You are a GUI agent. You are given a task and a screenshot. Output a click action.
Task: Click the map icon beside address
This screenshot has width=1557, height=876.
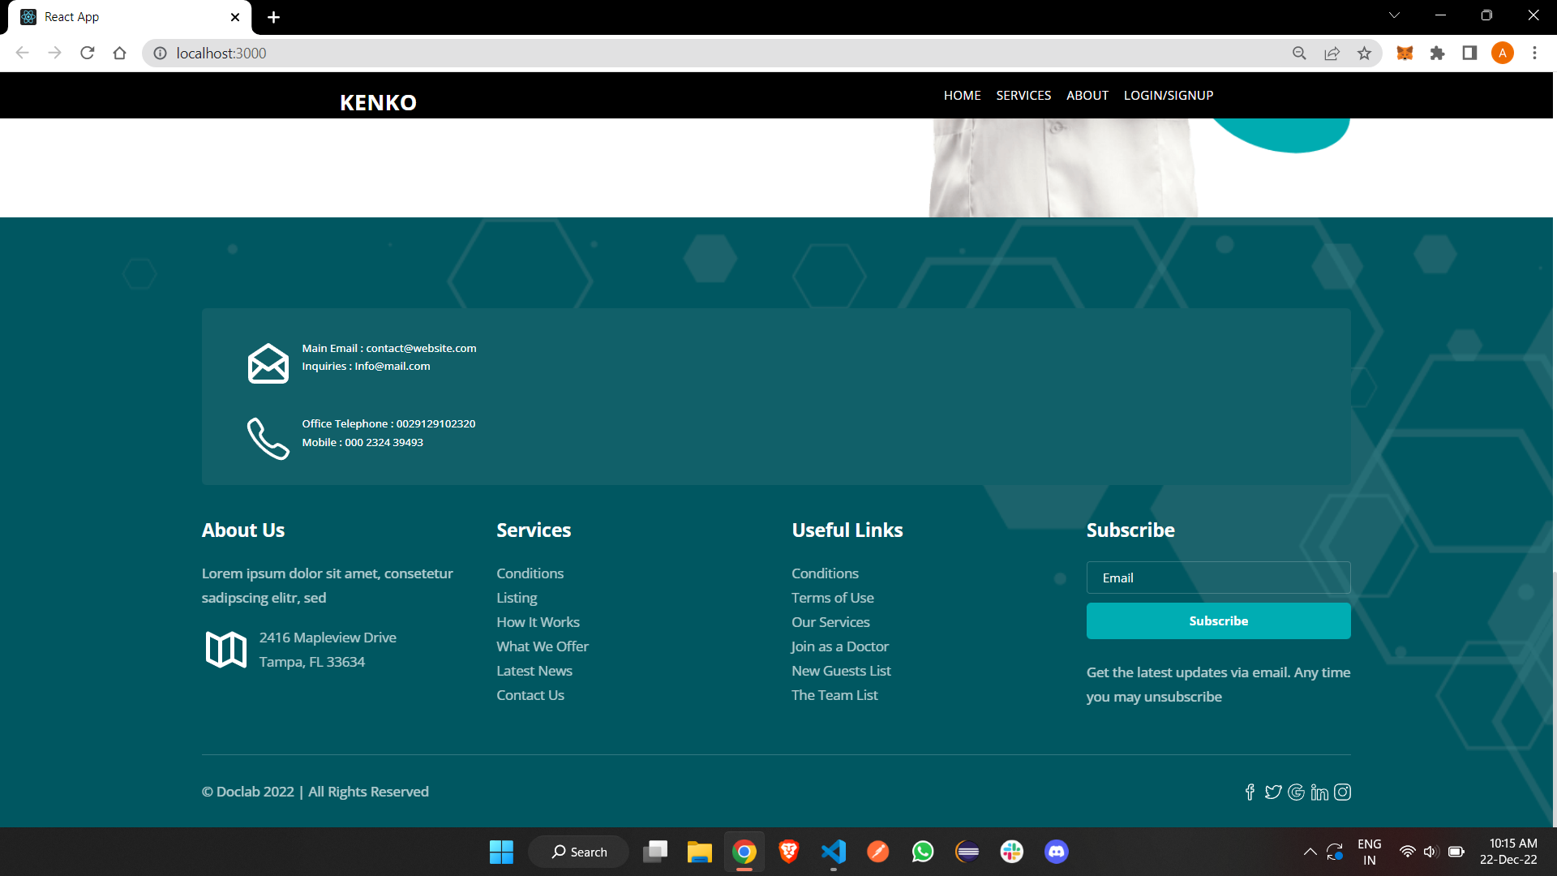pyautogui.click(x=225, y=650)
